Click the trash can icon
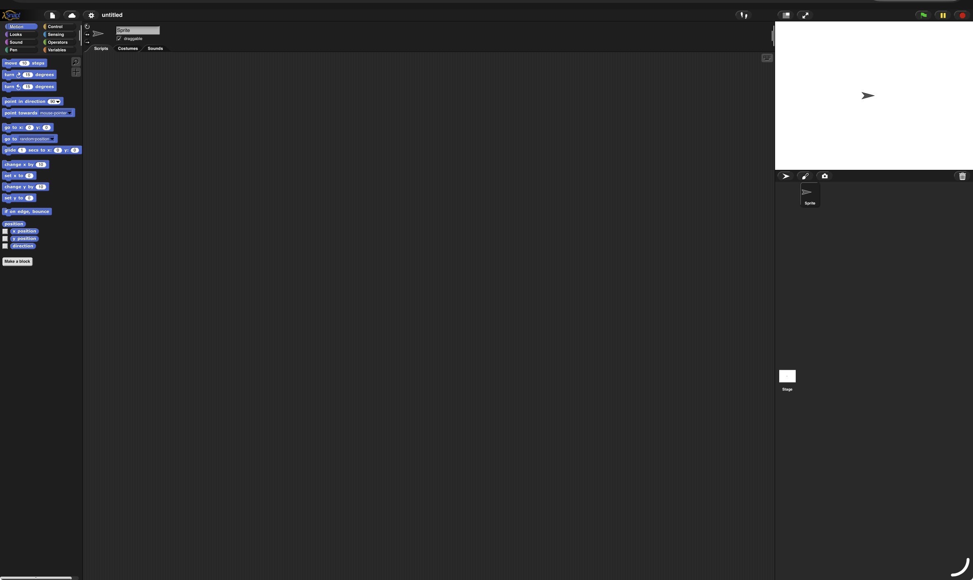 tap(962, 176)
